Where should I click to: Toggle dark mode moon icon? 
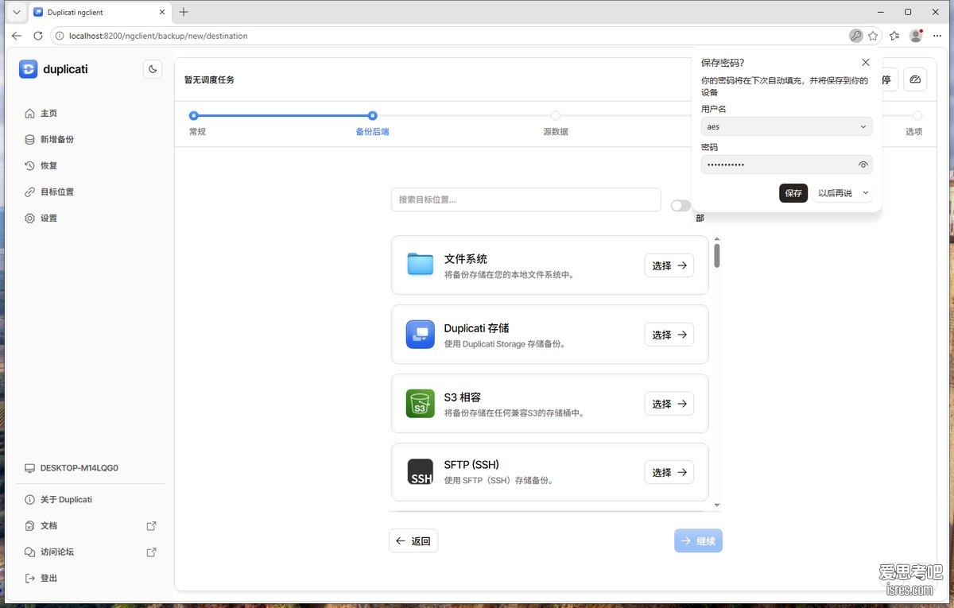click(x=153, y=69)
